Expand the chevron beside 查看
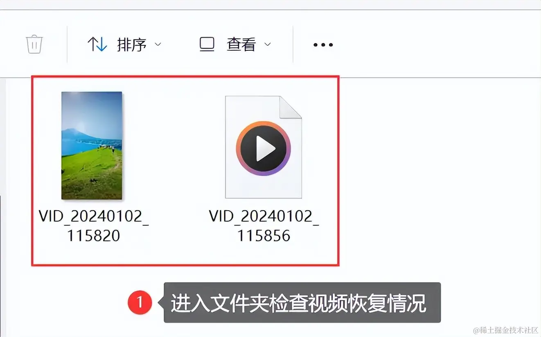This screenshot has width=541, height=337. (268, 44)
